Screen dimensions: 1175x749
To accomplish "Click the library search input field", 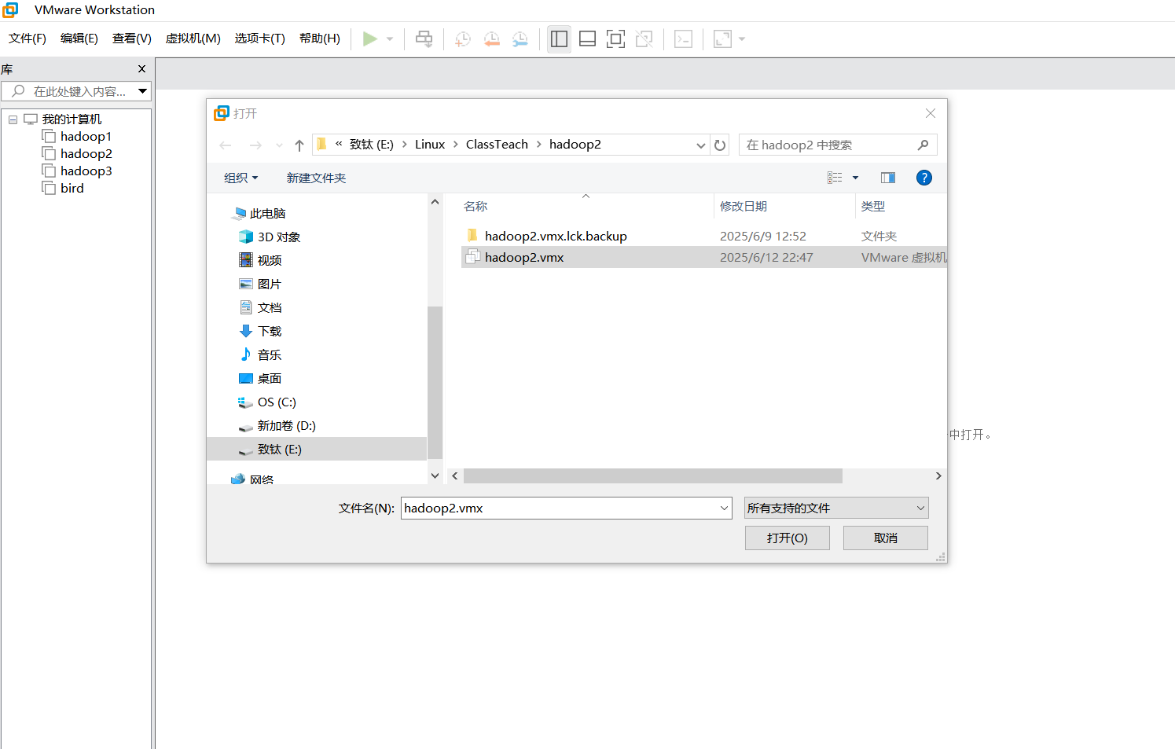I will tap(70, 91).
